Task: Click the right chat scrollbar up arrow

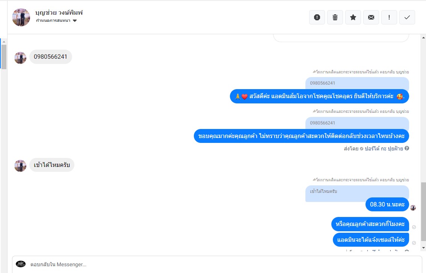Action: [423, 38]
